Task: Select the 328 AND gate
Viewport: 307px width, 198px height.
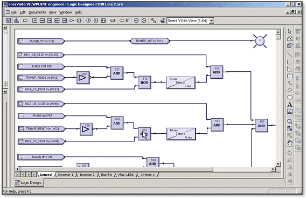Action: tap(117, 123)
